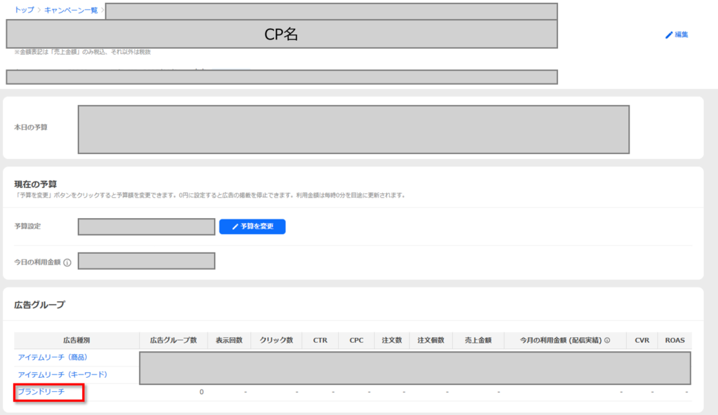Click the 編集 pencil edit link
This screenshot has width=718, height=415.
pos(677,34)
